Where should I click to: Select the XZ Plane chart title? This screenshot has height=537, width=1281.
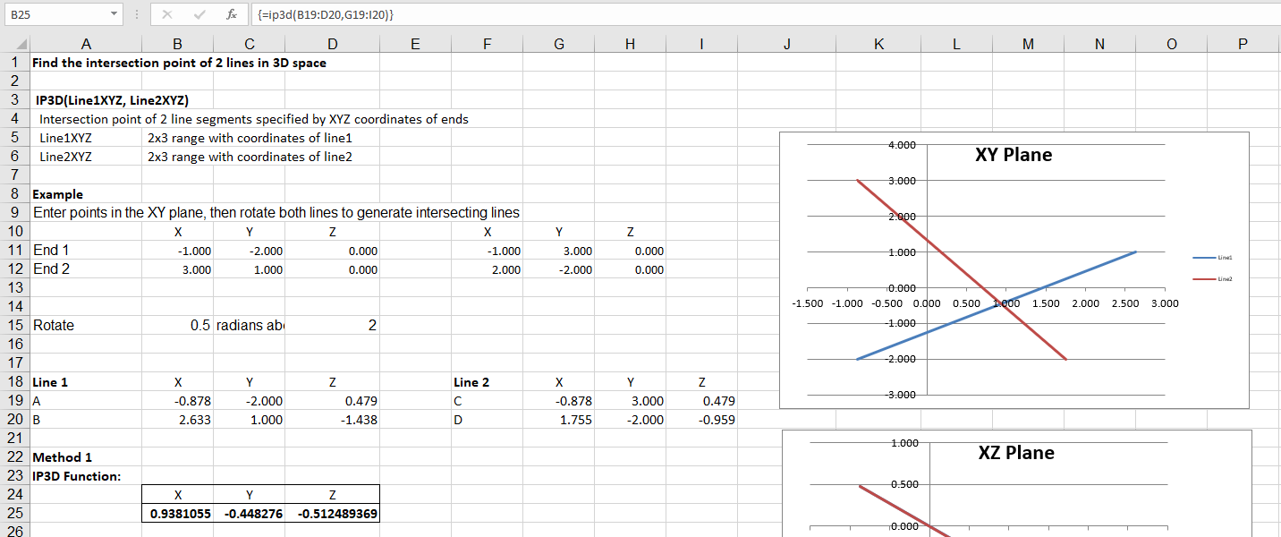(x=1015, y=453)
